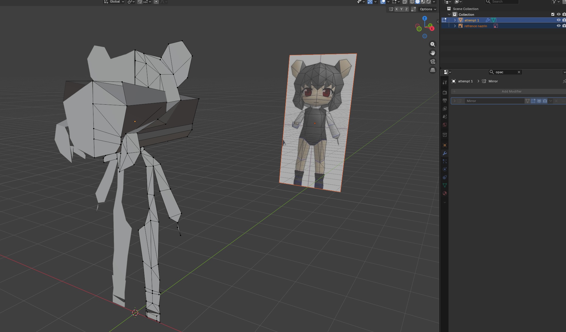Switch to orthographic grid view icon
The image size is (566, 332).
coord(433,70)
